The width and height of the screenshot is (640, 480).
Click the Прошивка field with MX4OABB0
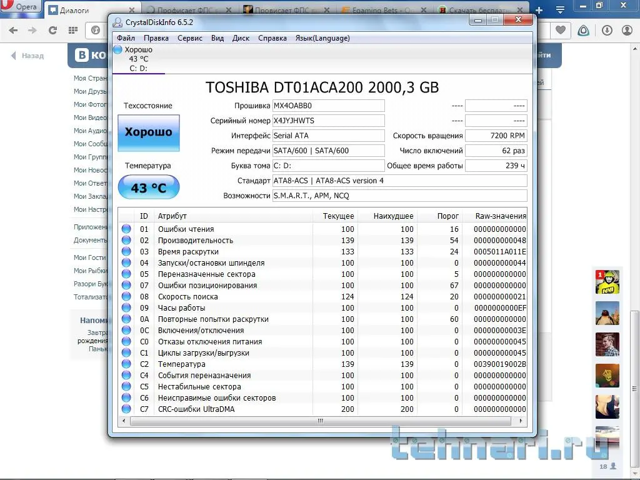click(x=329, y=106)
